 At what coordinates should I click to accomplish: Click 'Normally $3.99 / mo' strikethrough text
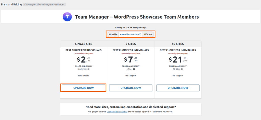click(x=84, y=54)
